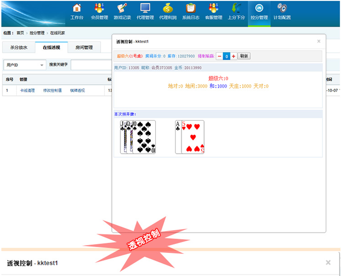Click the 修改控制值 link
This screenshot has width=344, height=276.
pyautogui.click(x=53, y=91)
